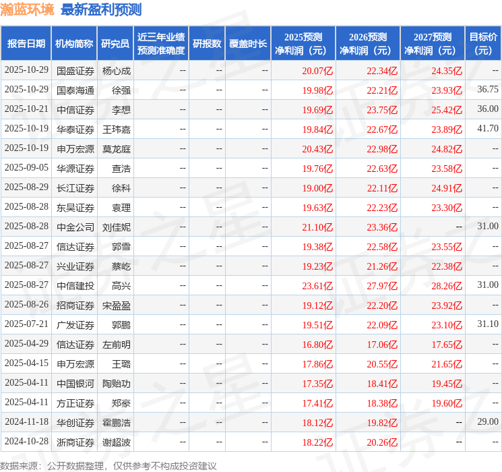Viewport: 502px width, 472px height.
Task: Sort by 2025预测净利润 column header
Action: pyautogui.click(x=303, y=44)
